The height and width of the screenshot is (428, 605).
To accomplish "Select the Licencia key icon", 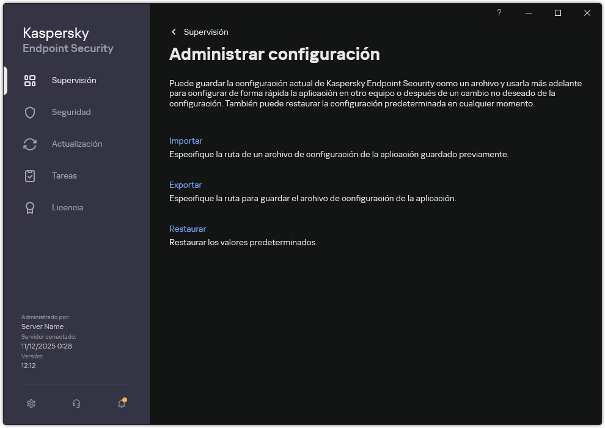I will pyautogui.click(x=30, y=207).
